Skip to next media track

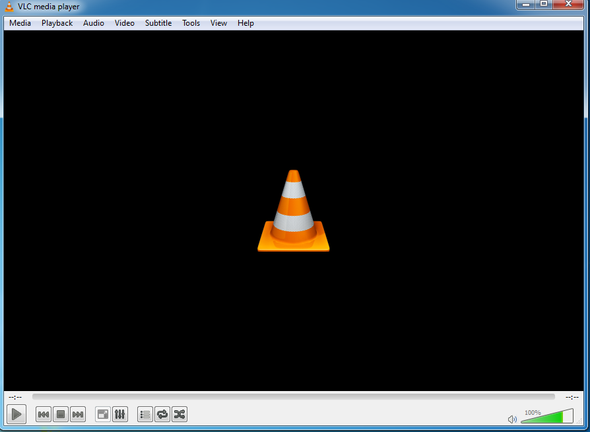click(78, 414)
